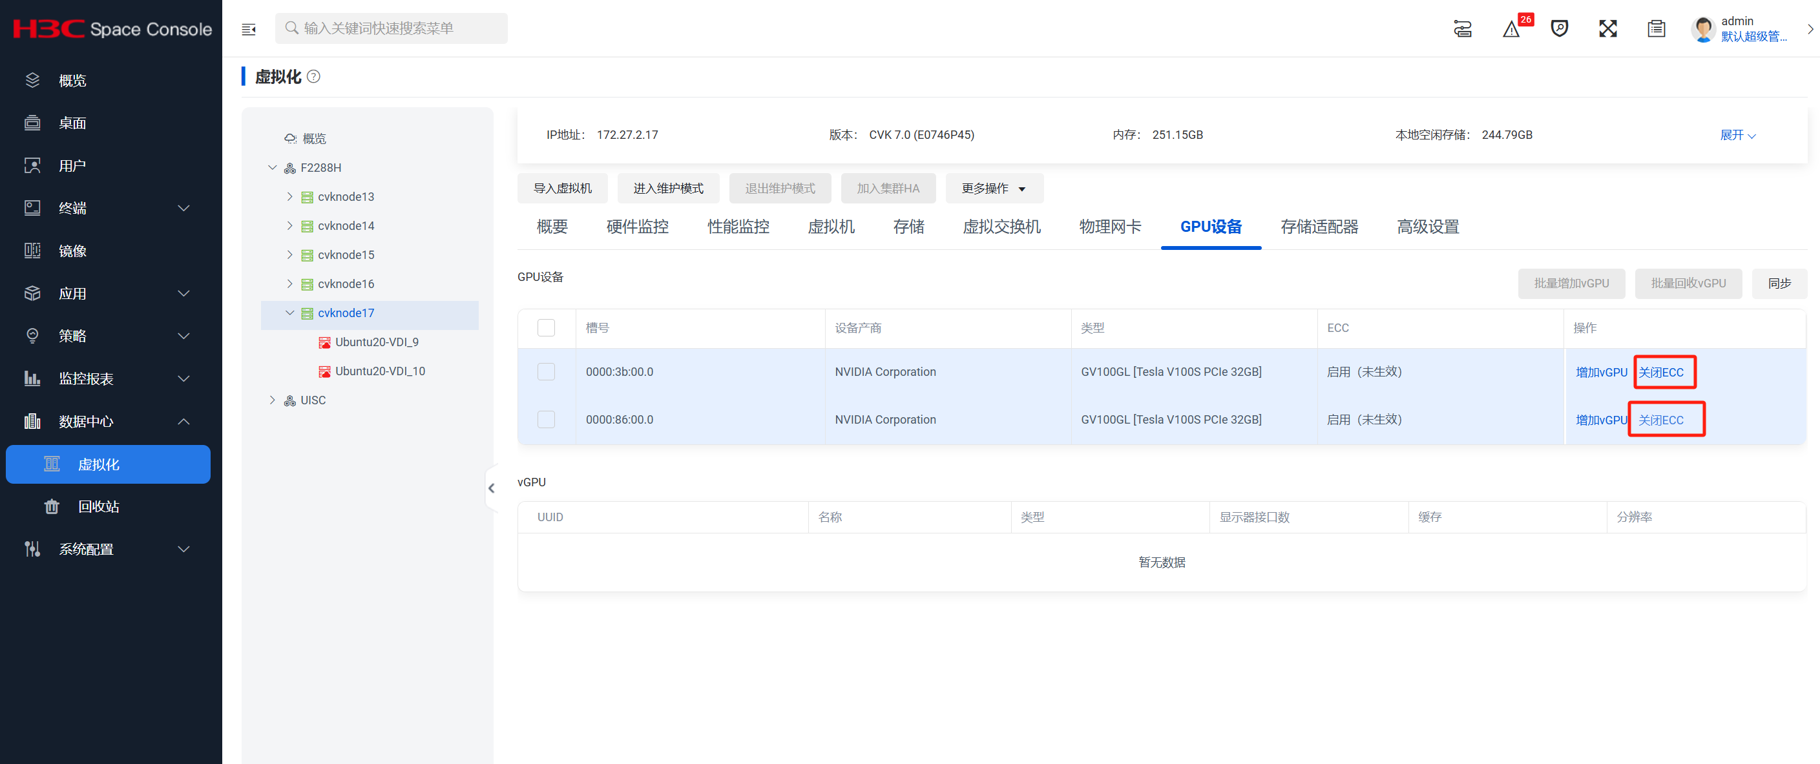This screenshot has width=1820, height=764.
Task: Click 关闭ECC for GPU 0000:3b:00.0
Action: [1661, 372]
